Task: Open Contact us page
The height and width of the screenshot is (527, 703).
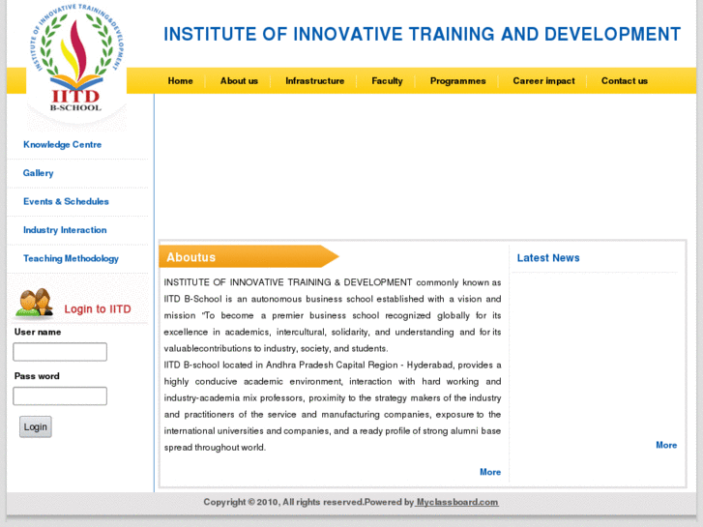Action: (x=625, y=81)
